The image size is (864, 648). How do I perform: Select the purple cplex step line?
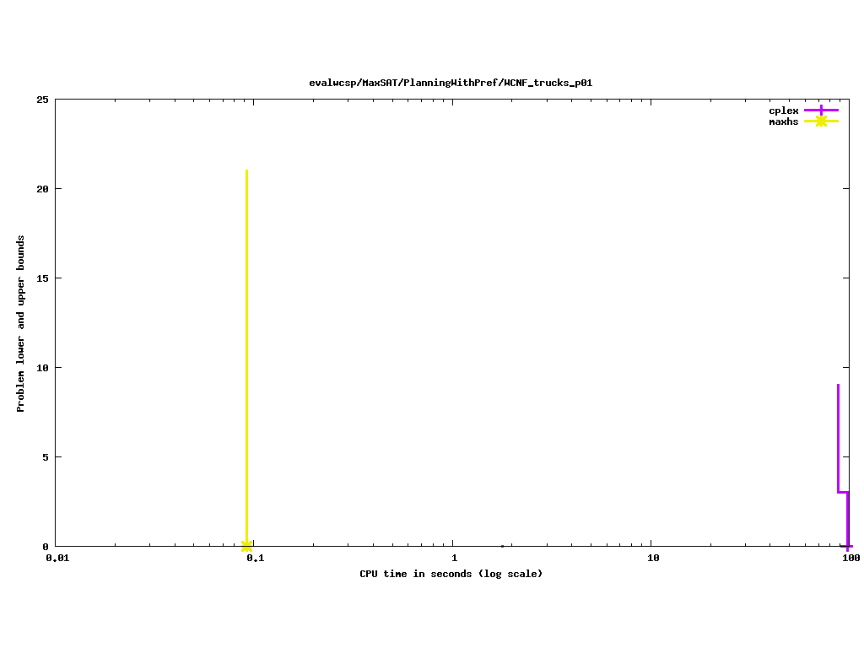[839, 439]
